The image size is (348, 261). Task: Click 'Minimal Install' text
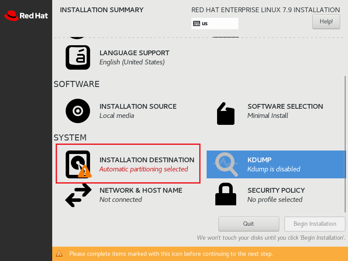click(268, 116)
